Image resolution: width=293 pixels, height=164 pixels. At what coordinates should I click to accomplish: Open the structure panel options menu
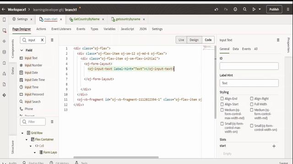pos(52,122)
